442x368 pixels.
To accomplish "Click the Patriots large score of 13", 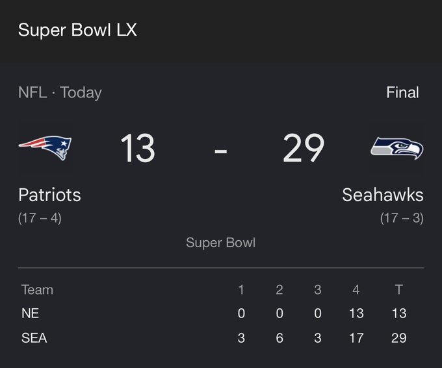I will (x=137, y=148).
